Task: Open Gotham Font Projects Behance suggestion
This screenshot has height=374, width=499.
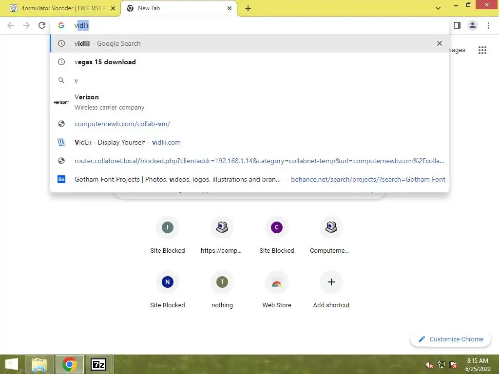Action: pos(249,179)
